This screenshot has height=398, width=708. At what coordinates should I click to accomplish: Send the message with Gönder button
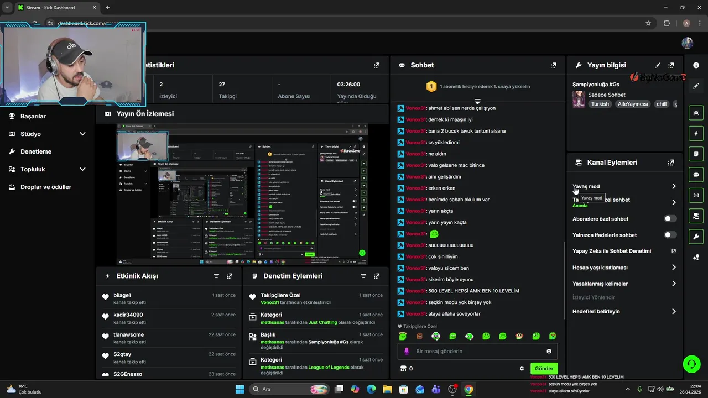[x=544, y=369]
